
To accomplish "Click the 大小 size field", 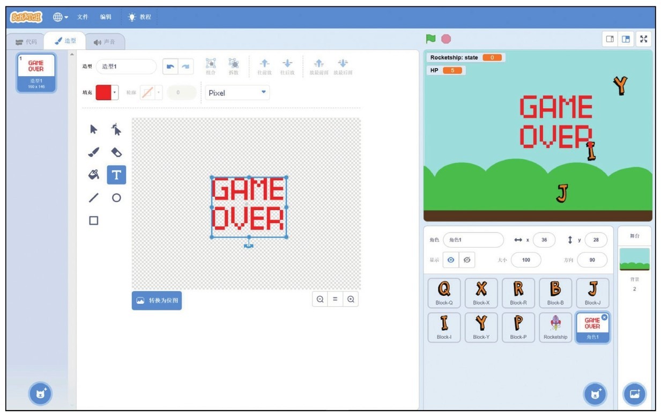I will point(526,260).
